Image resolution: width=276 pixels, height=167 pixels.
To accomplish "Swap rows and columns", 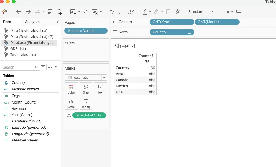I will point(111,12).
